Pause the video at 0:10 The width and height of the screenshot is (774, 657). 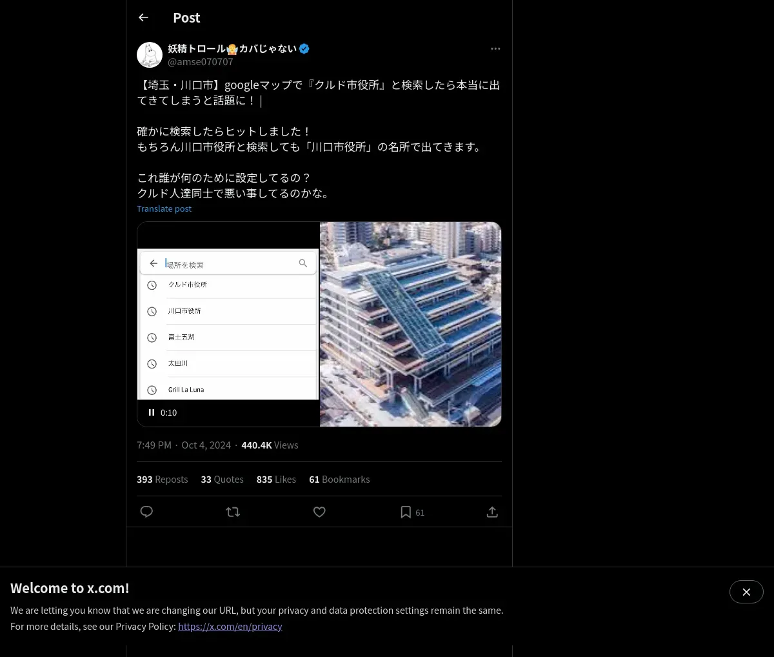152,412
